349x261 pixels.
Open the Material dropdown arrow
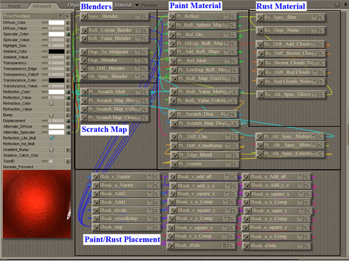pos(136,5)
